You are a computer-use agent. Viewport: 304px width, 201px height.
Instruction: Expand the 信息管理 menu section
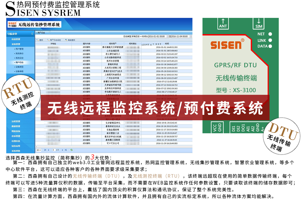[16, 39]
